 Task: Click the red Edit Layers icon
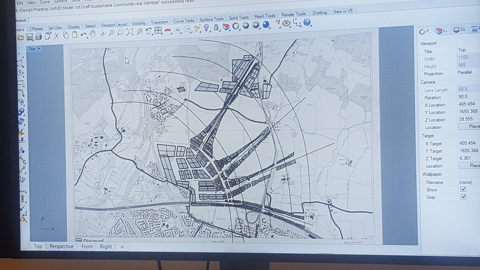pyautogui.click(x=226, y=26)
